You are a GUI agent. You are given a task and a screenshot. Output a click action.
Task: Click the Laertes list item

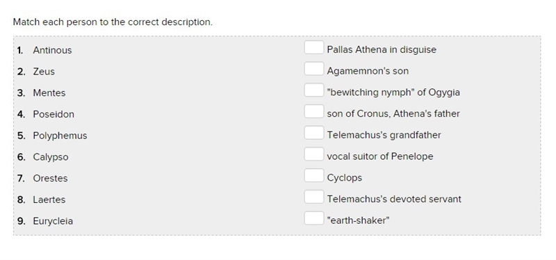coord(49,200)
